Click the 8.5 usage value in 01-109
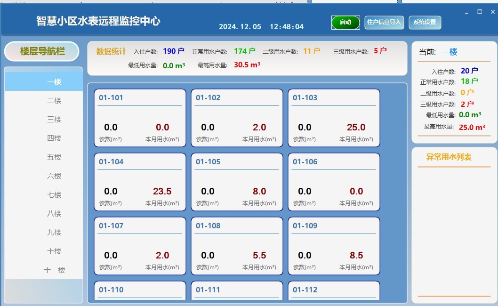The width and height of the screenshot is (498, 306). pos(356,255)
